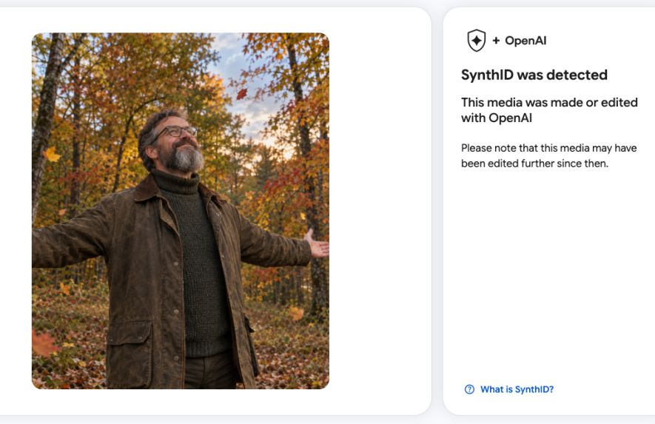Screen dimensions: 655x424
Task: Click the plus sign beside OpenAI
Action: click(x=496, y=41)
